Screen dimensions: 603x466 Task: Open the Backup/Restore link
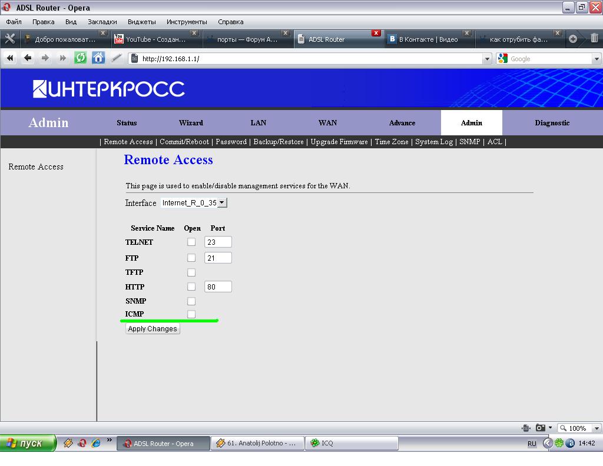click(279, 142)
